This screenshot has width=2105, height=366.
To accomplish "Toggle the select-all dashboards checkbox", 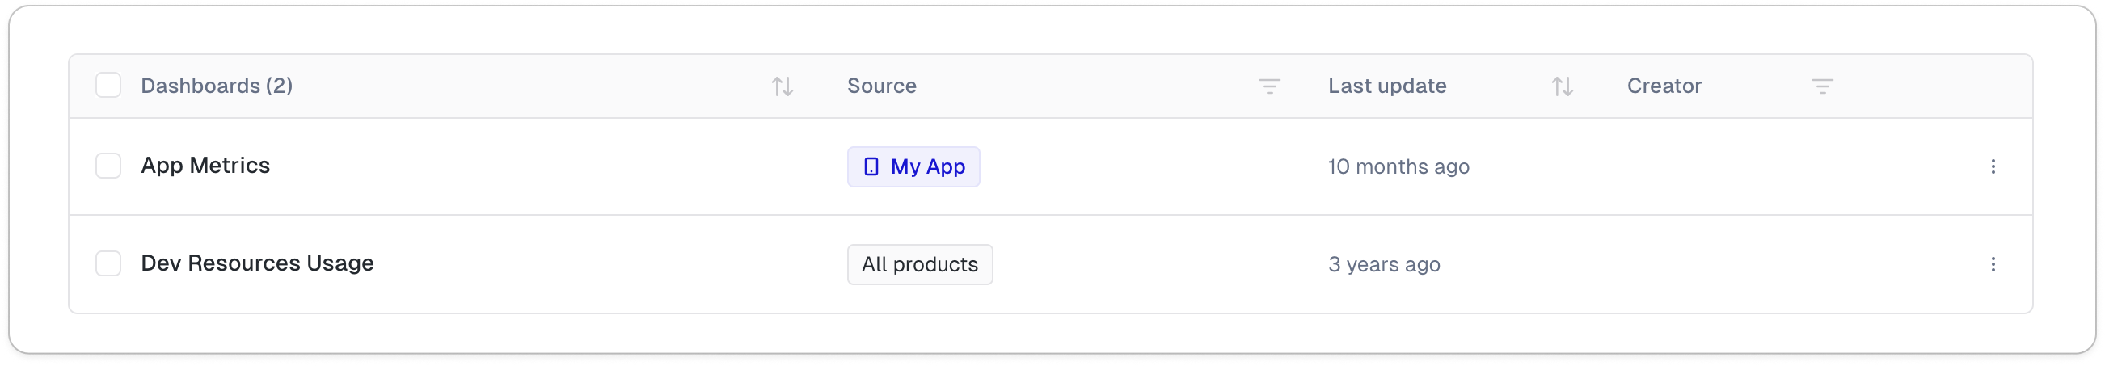I will click(108, 85).
